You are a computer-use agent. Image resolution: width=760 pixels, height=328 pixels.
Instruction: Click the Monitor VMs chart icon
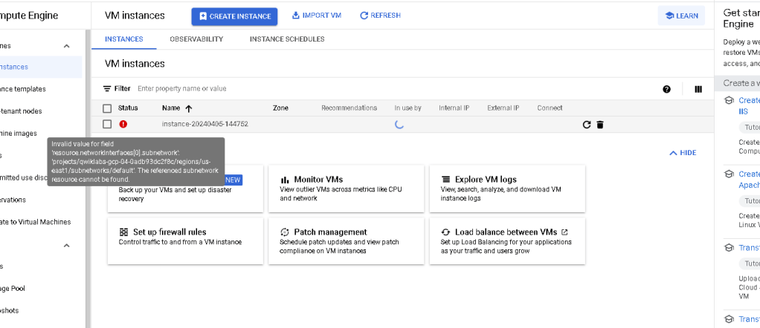click(285, 180)
